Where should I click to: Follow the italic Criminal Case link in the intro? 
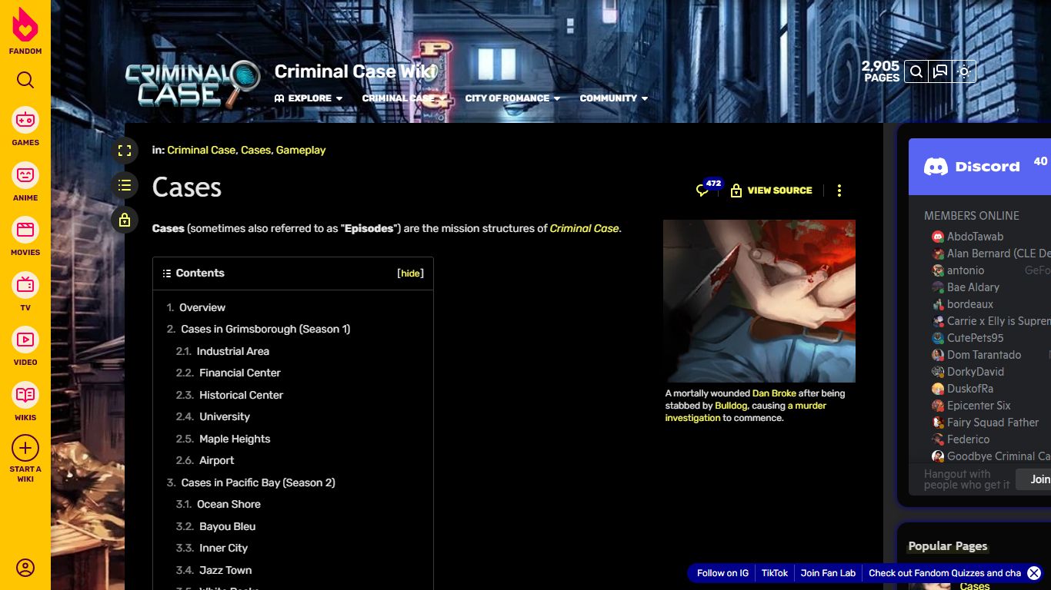(x=584, y=228)
